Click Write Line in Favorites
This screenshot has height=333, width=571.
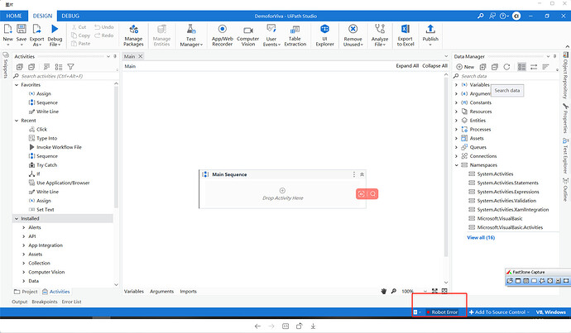pyautogui.click(x=43, y=112)
